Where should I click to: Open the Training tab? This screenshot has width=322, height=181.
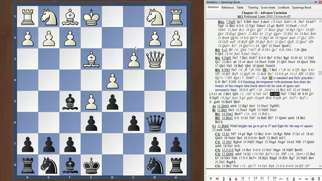(253, 7)
